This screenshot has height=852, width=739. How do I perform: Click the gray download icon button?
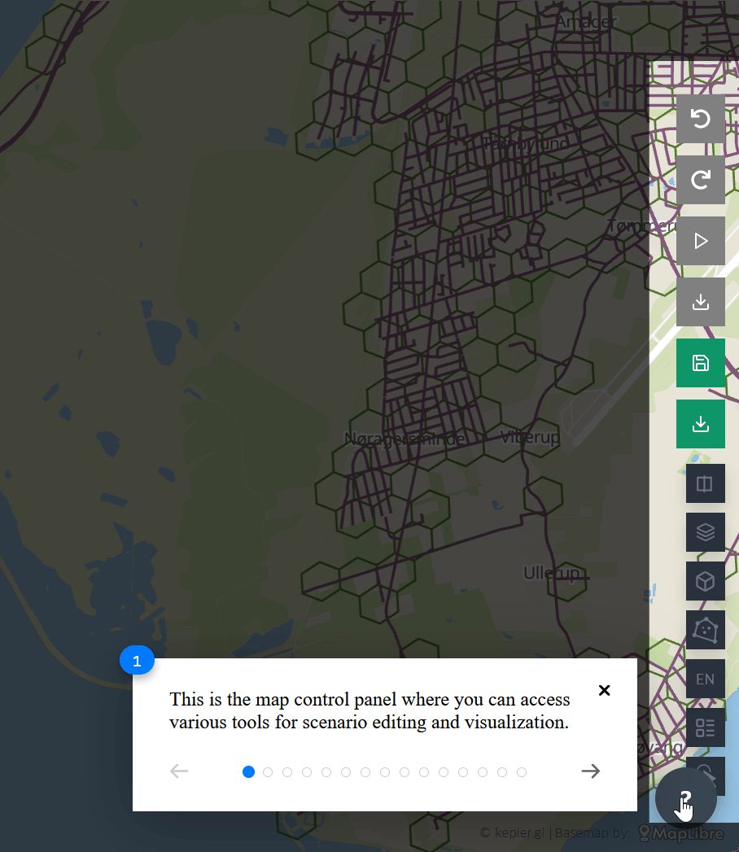click(700, 302)
